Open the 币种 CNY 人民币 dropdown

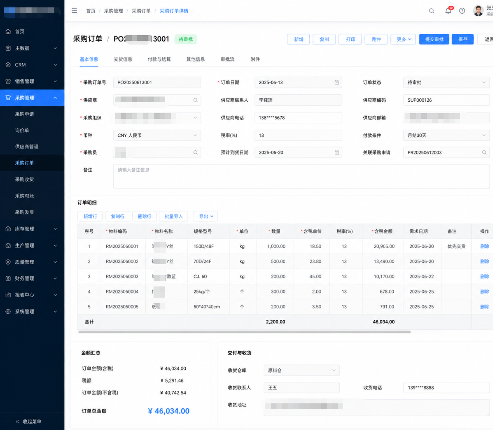157,135
